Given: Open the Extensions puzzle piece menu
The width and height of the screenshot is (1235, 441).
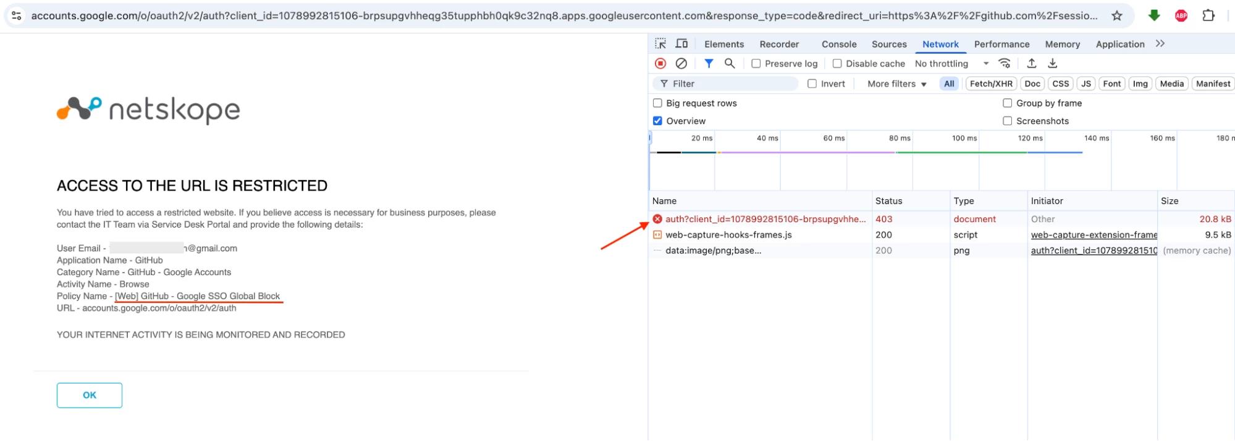Looking at the screenshot, I should [x=1208, y=15].
